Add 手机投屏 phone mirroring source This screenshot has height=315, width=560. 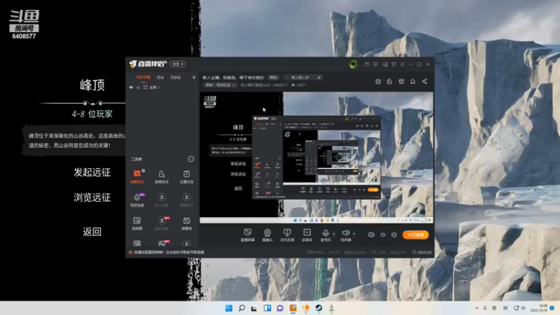point(287,235)
